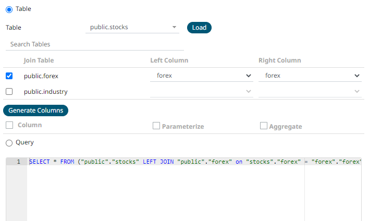Open Left Column dropdown for public.forex

pyautogui.click(x=202, y=76)
